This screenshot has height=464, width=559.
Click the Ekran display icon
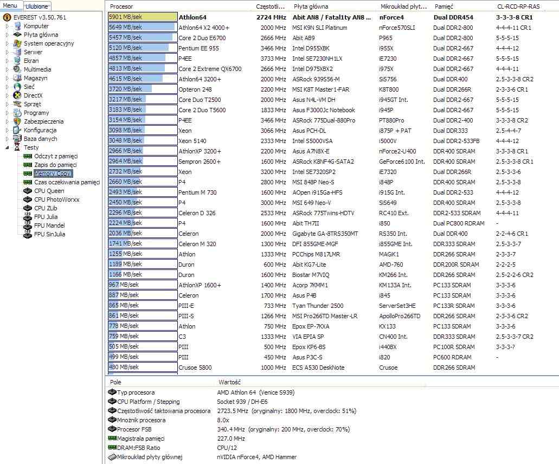point(17,61)
